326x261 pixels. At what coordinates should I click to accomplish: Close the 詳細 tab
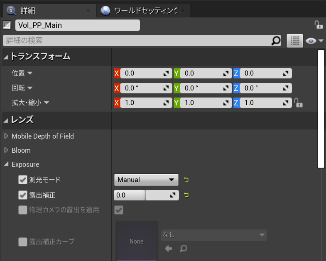88,11
